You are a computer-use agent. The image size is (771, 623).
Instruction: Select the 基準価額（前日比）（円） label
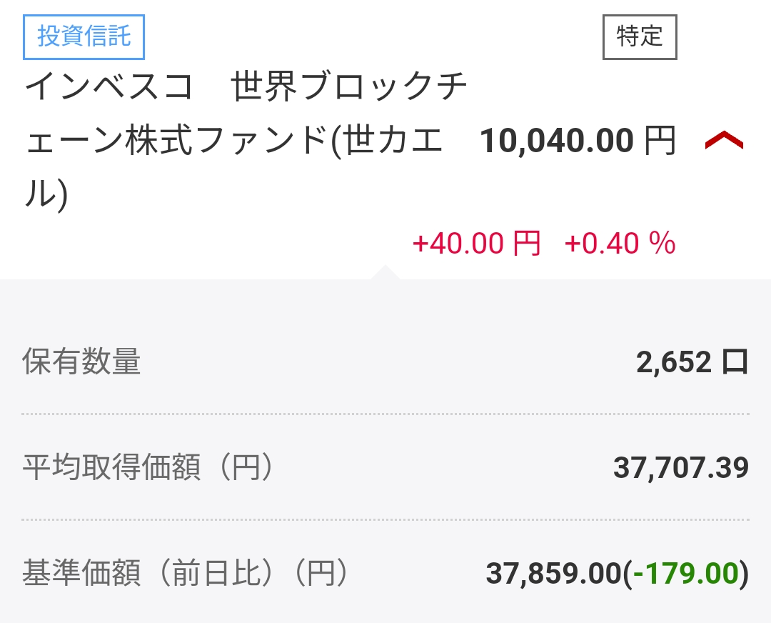pyautogui.click(x=187, y=572)
